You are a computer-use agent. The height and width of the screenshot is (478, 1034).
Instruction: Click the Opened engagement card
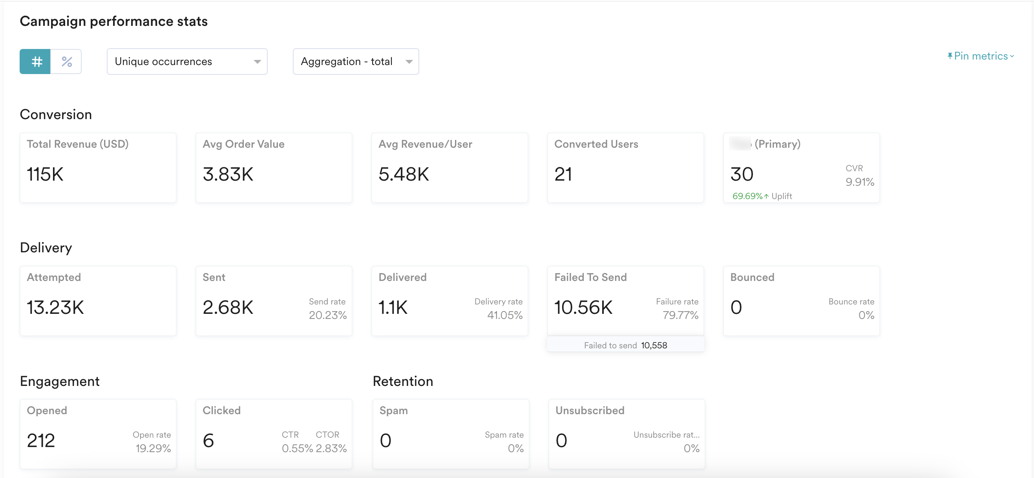click(98, 434)
